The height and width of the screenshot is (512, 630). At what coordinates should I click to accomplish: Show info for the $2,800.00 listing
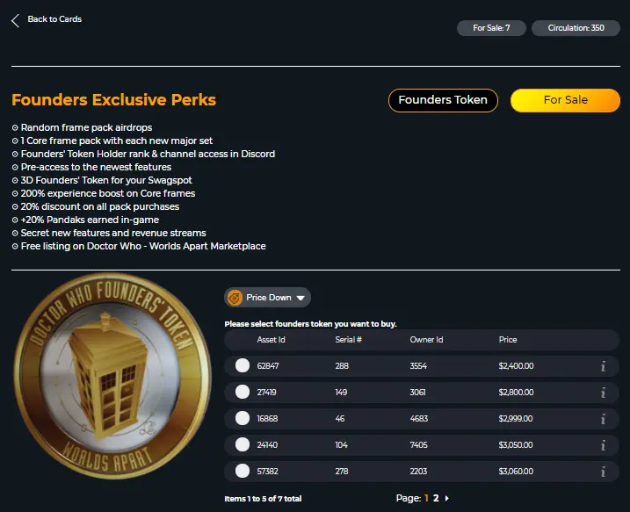[x=603, y=393]
